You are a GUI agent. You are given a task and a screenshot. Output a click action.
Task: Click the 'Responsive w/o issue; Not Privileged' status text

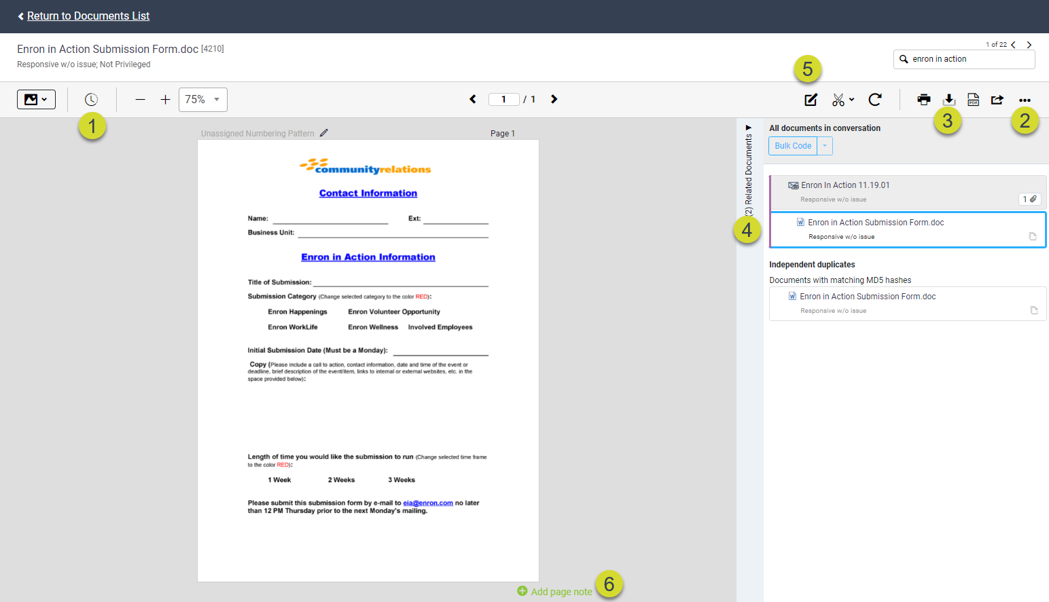pyautogui.click(x=84, y=64)
